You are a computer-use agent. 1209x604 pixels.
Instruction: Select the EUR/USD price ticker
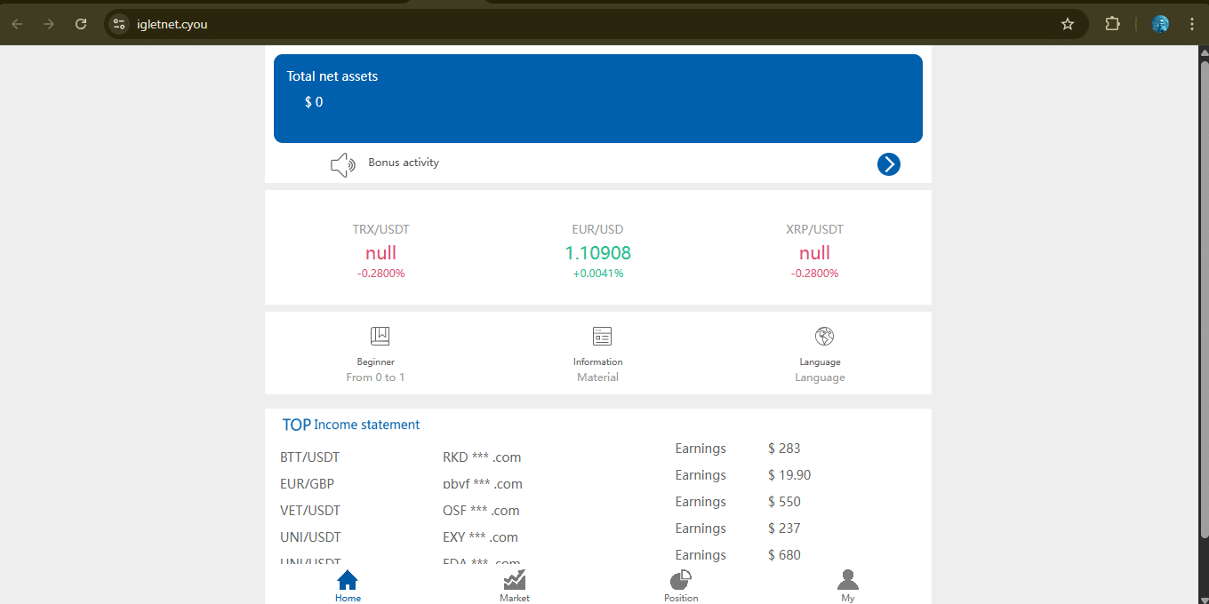click(x=597, y=251)
